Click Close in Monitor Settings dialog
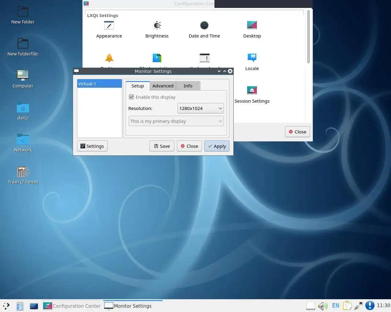 pyautogui.click(x=189, y=146)
